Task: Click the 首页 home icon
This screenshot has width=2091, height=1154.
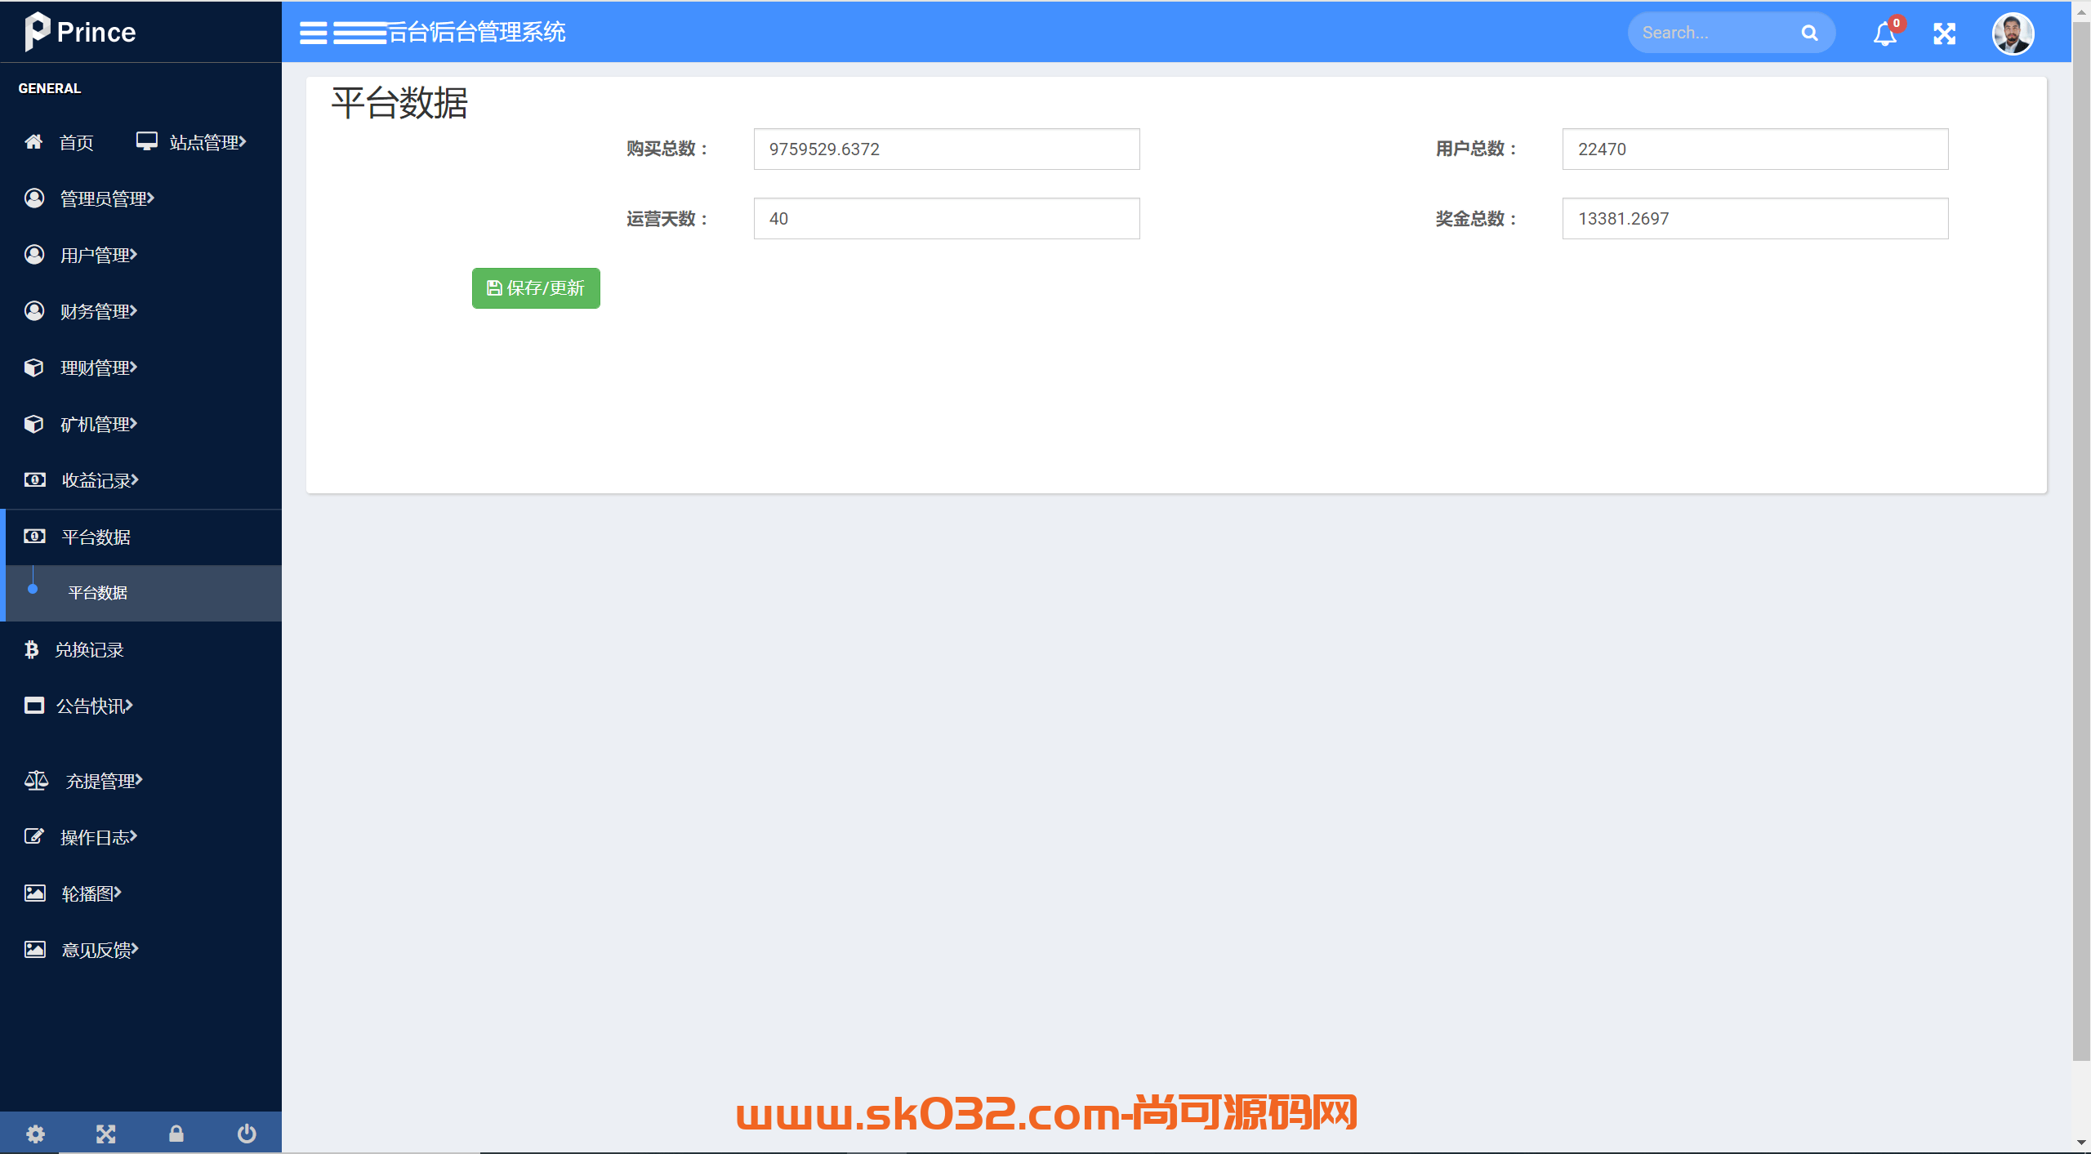Action: click(x=34, y=140)
